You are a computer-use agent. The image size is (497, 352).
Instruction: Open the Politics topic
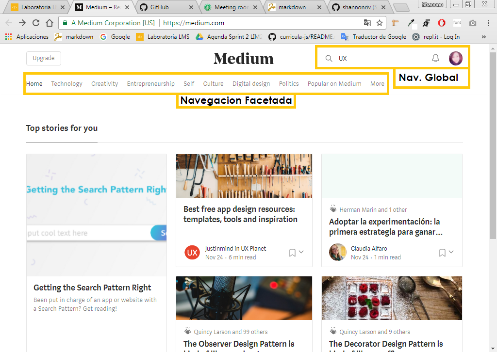click(x=289, y=83)
